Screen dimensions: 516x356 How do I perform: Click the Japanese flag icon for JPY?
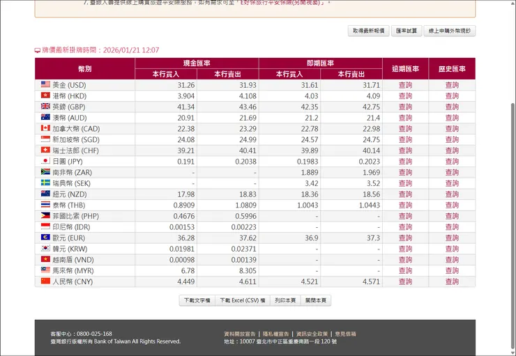45,161
